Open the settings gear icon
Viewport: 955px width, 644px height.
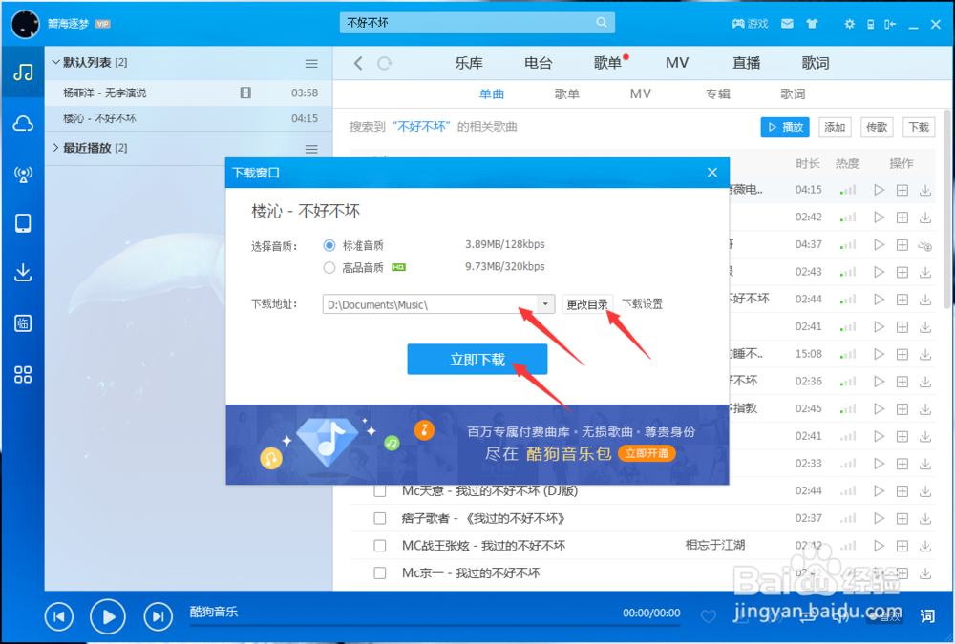(x=849, y=24)
